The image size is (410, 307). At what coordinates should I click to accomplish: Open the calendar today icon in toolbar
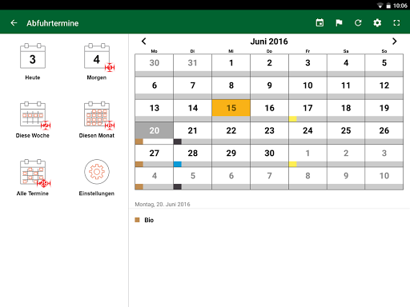(320, 23)
